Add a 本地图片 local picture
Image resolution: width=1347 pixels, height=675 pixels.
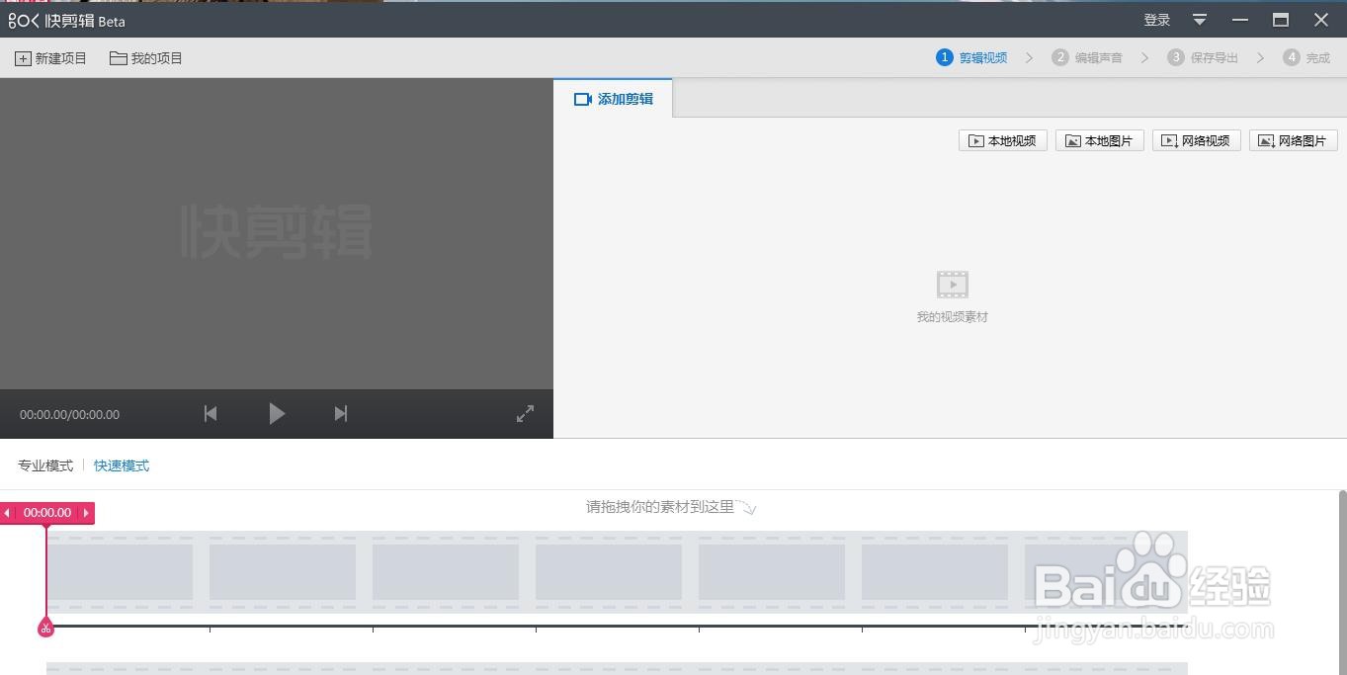pyautogui.click(x=1100, y=140)
